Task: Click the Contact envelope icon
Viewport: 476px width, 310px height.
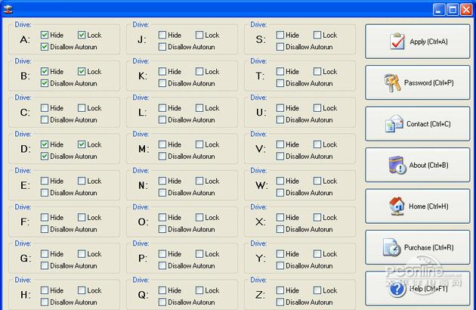Action: coord(394,124)
